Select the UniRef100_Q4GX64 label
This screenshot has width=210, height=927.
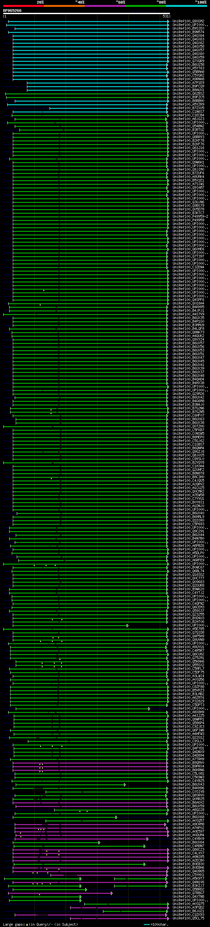click(188, 36)
